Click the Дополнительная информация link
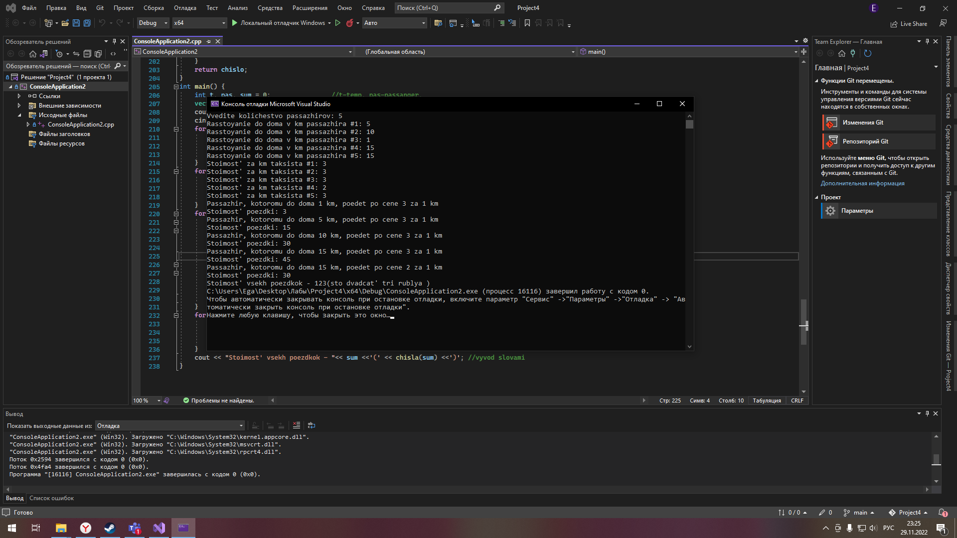The width and height of the screenshot is (957, 538). pos(863,183)
